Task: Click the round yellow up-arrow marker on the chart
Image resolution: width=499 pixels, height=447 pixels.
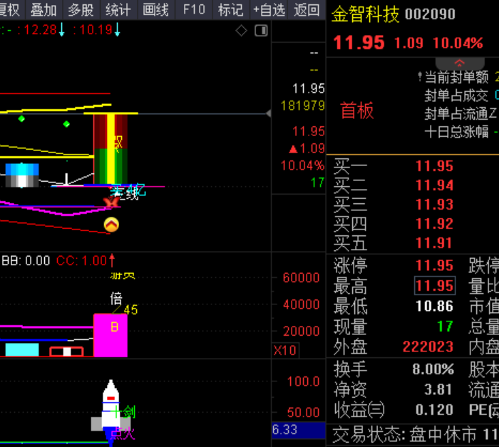Action: click(x=111, y=225)
